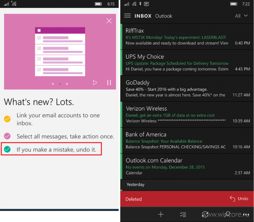Viewport: 254px width, 222px height.
Task: Click the 10:39 AM timestamp
Action: click(241, 121)
